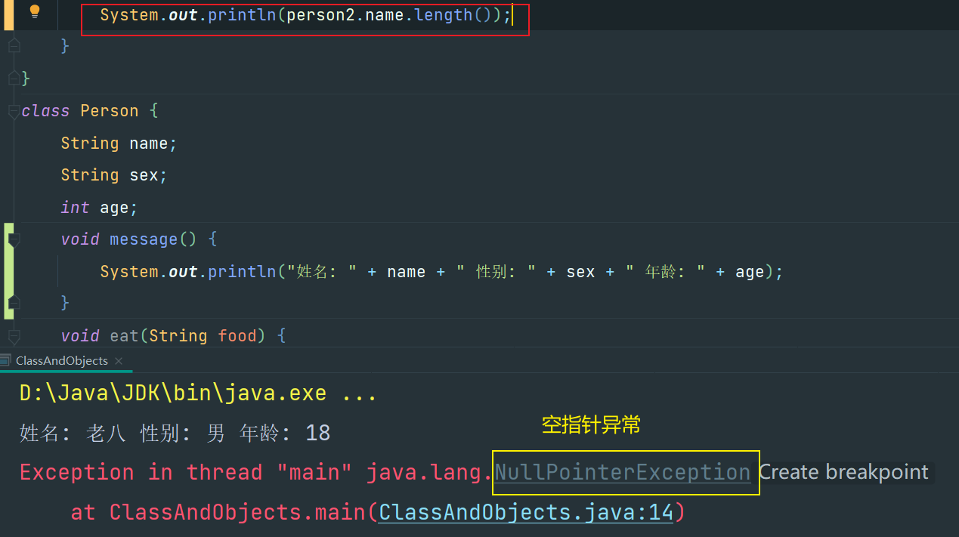959x537 pixels.
Task: Click the "class Person {" declaration line
Action: [x=90, y=111]
